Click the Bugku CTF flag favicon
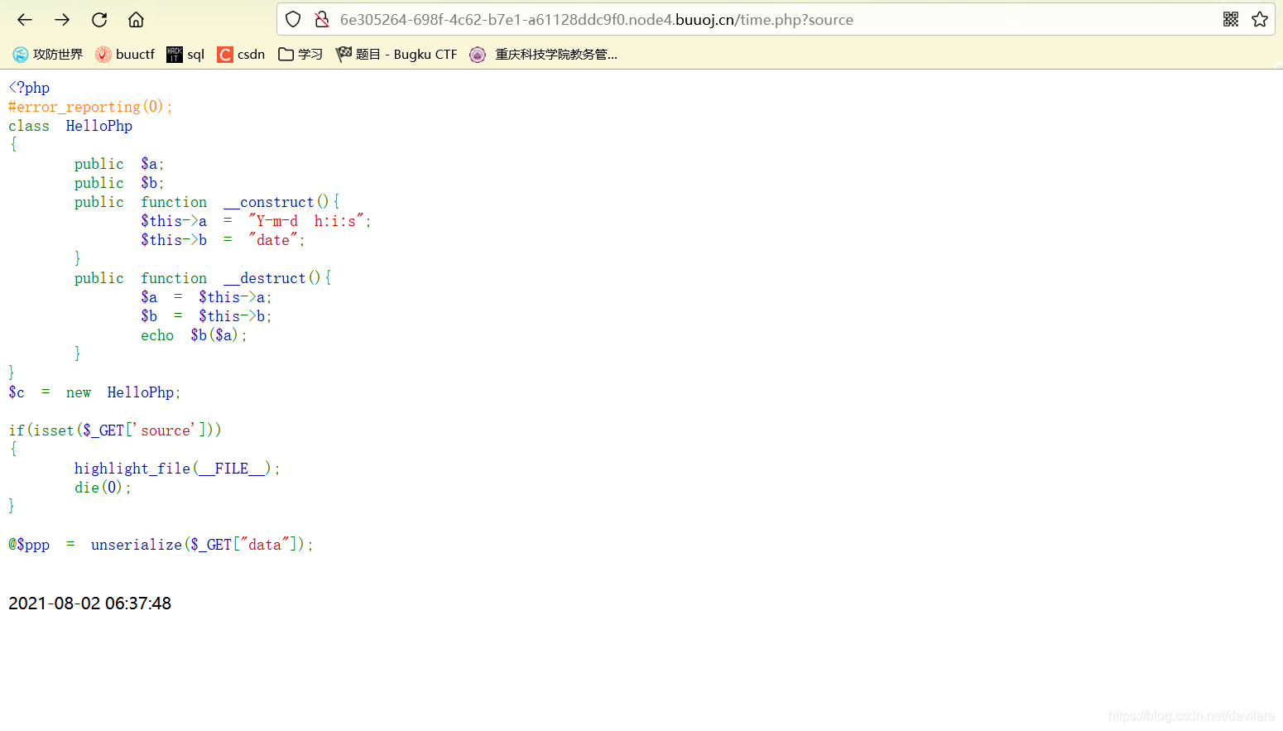Image resolution: width=1283 pixels, height=731 pixels. pyautogui.click(x=344, y=55)
